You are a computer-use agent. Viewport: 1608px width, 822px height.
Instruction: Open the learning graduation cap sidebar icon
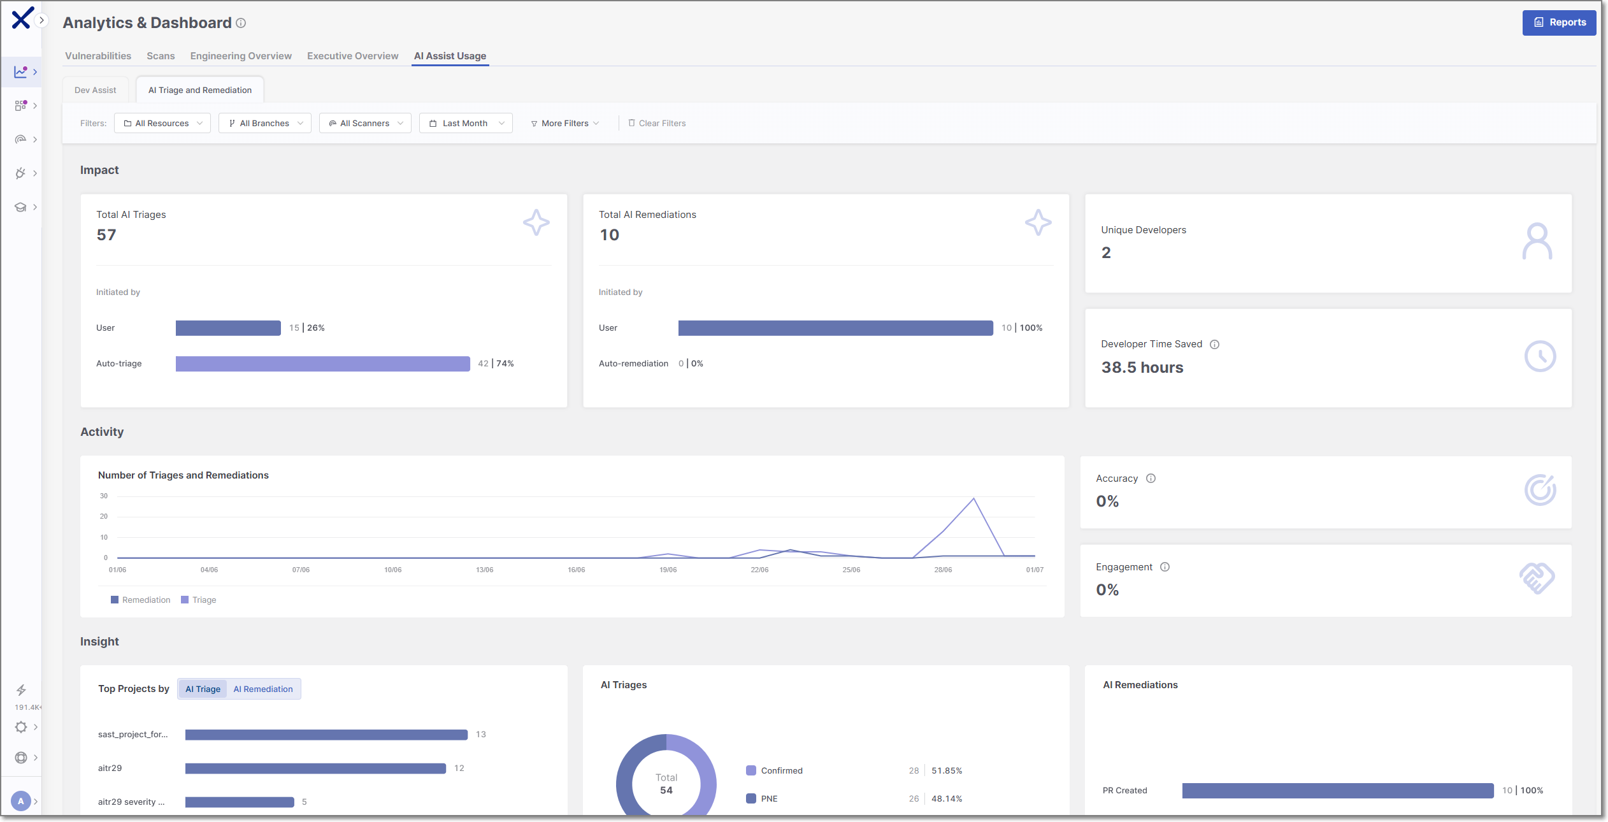pos(21,206)
